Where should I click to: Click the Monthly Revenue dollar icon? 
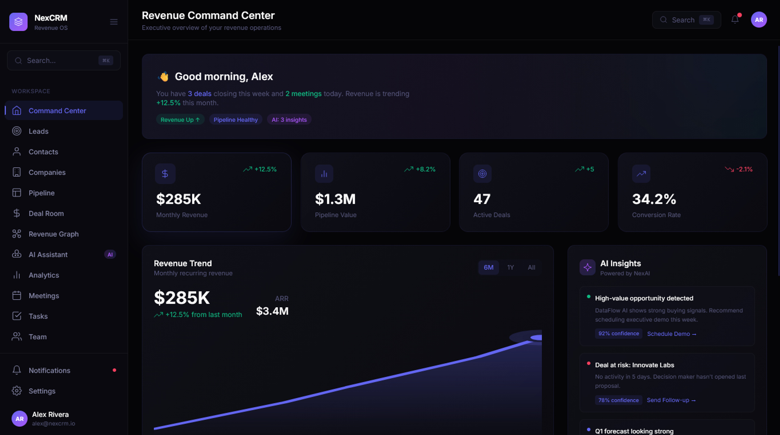pyautogui.click(x=165, y=174)
